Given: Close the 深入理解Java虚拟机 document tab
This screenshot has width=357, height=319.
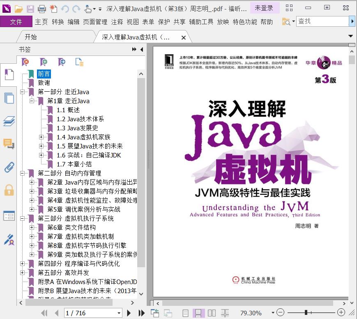Looking at the screenshot, I should [184, 37].
